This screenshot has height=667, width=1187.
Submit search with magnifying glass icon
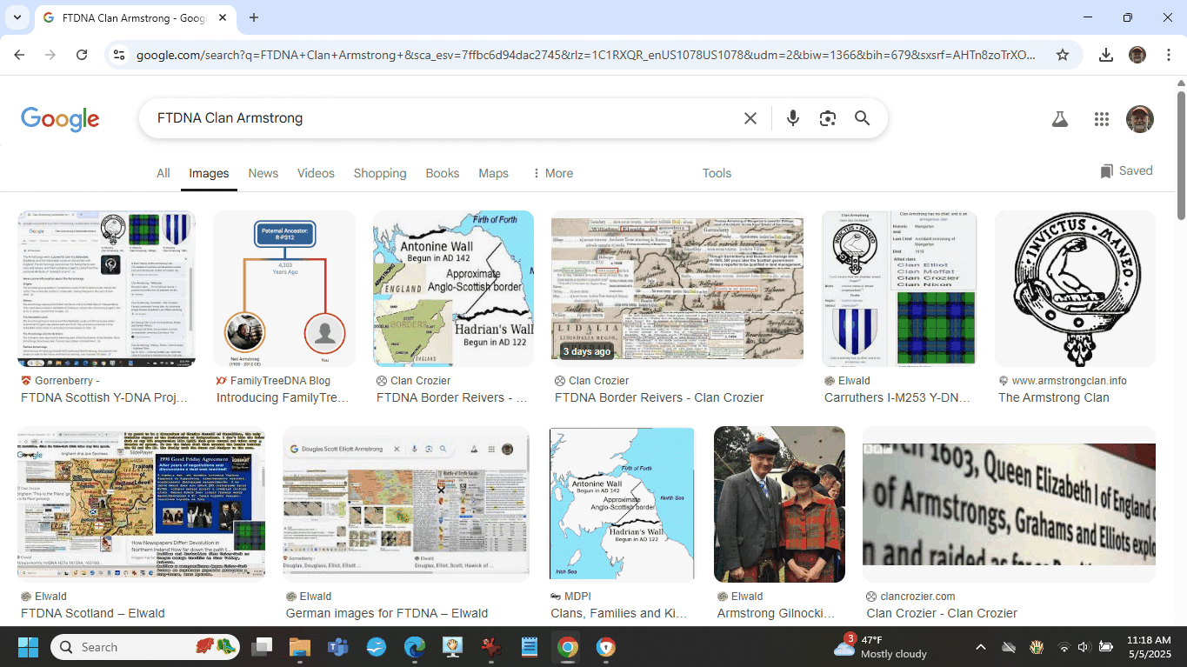coord(862,118)
